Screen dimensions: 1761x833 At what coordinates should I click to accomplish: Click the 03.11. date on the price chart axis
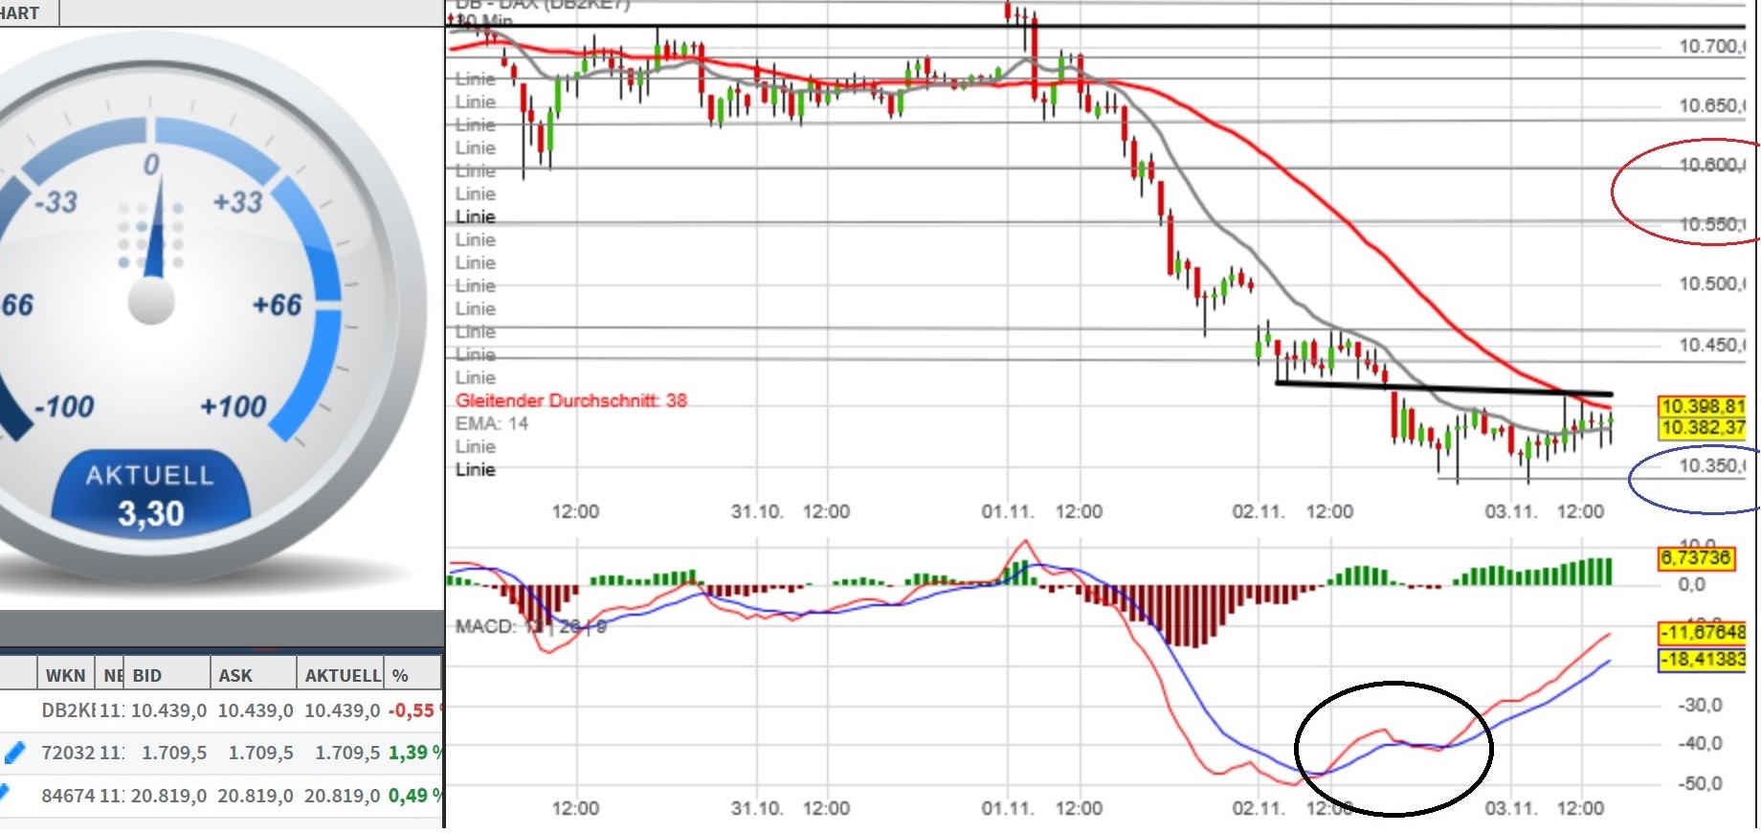tap(1511, 511)
